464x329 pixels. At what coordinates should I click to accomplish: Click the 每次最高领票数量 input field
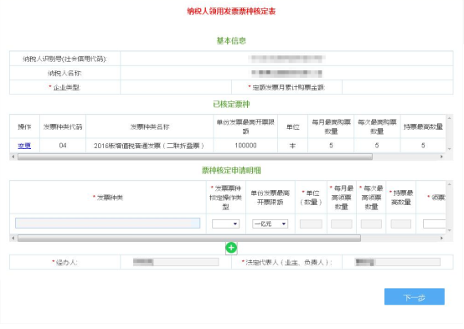pos(371,224)
